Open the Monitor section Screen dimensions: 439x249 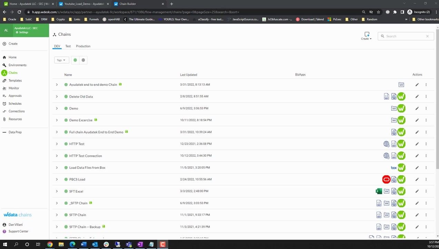click(x=14, y=88)
